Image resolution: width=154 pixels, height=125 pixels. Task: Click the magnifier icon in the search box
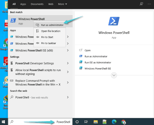click(x=12, y=122)
